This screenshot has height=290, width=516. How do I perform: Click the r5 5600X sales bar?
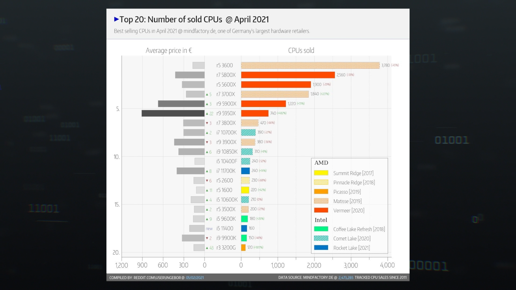pos(276,84)
